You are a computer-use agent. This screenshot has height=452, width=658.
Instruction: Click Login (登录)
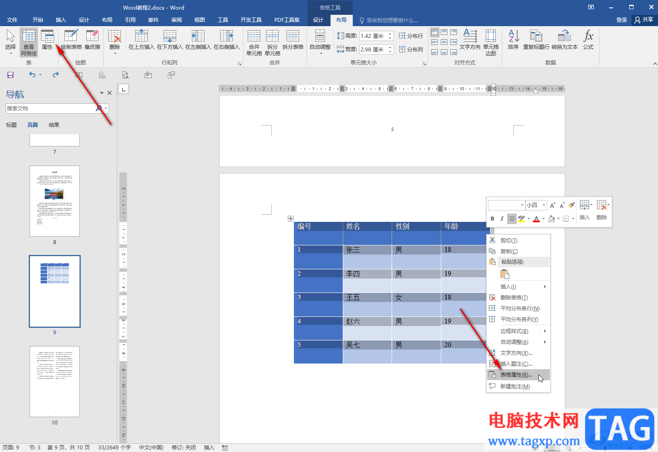pyautogui.click(x=622, y=20)
